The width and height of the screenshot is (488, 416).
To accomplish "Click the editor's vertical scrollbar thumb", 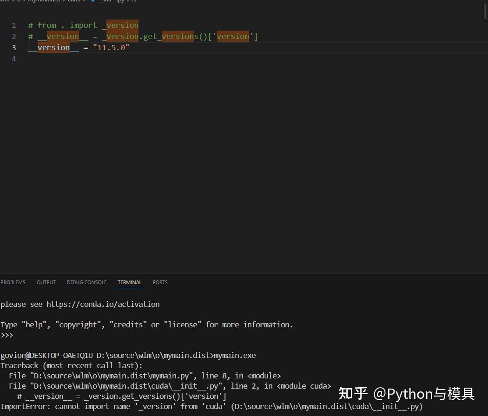I will [486, 9].
